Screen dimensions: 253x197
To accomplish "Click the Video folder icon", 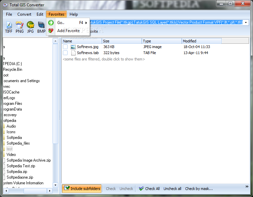I will pos(4,155).
